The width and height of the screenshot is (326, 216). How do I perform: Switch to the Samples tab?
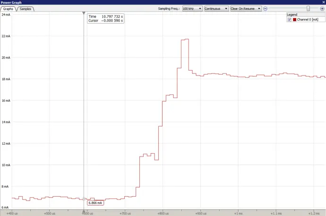[x=25, y=8]
